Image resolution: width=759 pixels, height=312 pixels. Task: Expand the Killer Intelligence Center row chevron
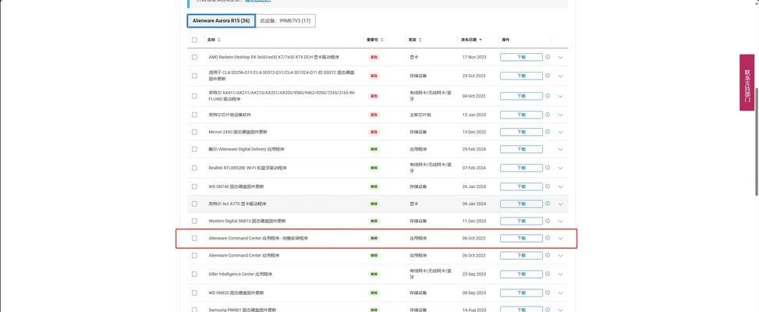point(561,275)
